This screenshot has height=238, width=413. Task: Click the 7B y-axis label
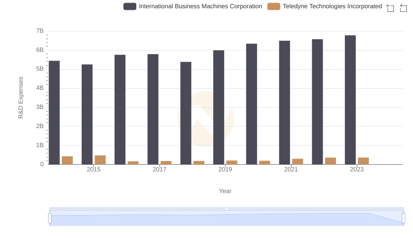40,31
